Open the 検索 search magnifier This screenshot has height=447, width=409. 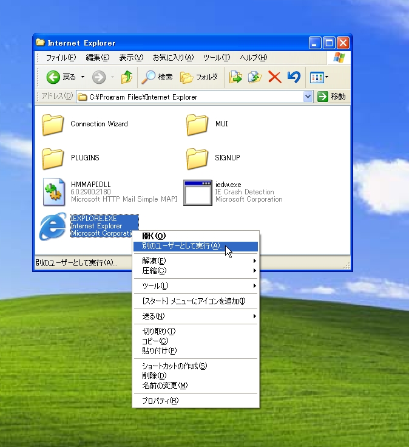(x=149, y=77)
